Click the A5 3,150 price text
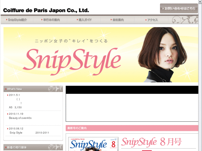 [15, 108]
